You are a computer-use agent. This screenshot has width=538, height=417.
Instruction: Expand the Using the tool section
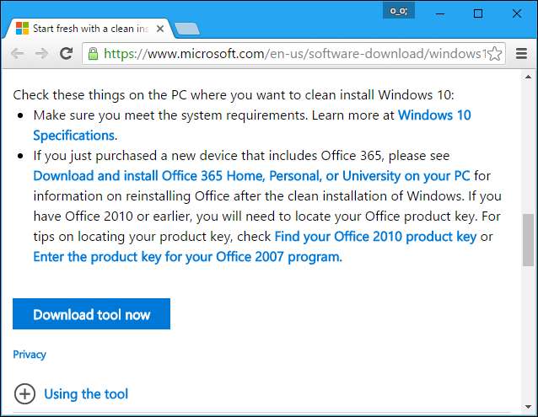tap(25, 393)
